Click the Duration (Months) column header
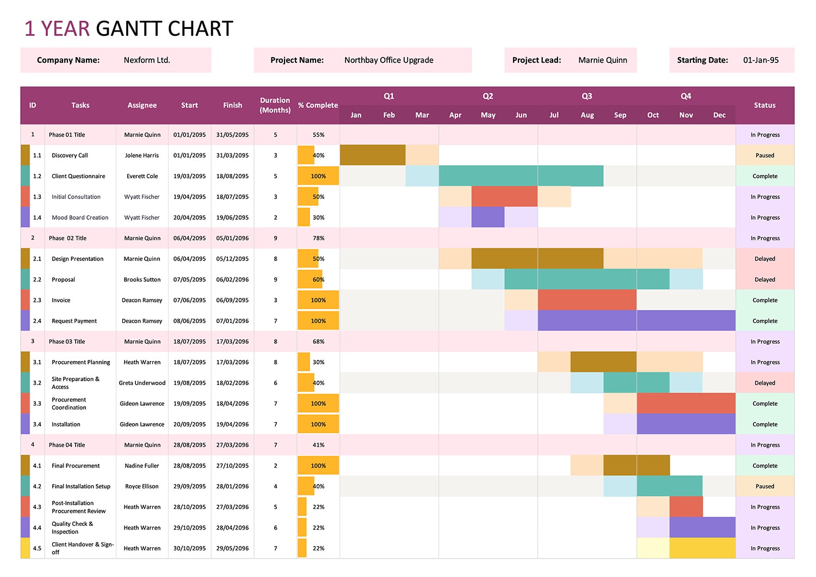This screenshot has height=577, width=816. pos(275,105)
